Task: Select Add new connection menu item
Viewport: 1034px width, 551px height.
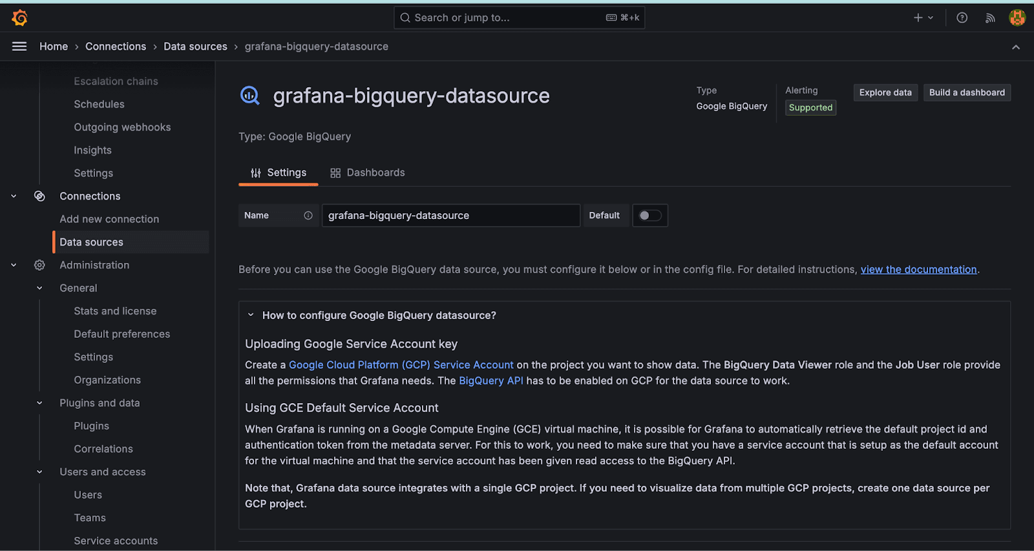Action: pos(109,220)
